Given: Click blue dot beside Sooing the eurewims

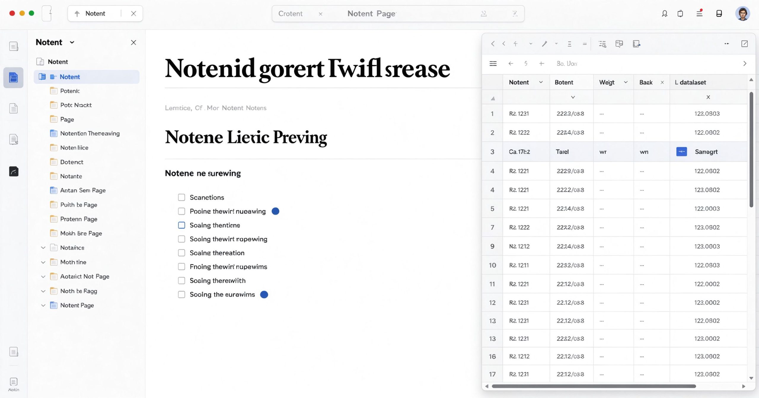Looking at the screenshot, I should pyautogui.click(x=264, y=294).
